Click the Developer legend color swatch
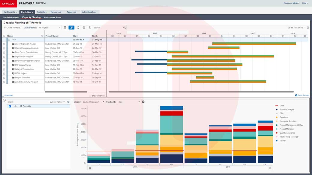Image resolution: width=312 pixels, height=175 pixels. coord(277,117)
